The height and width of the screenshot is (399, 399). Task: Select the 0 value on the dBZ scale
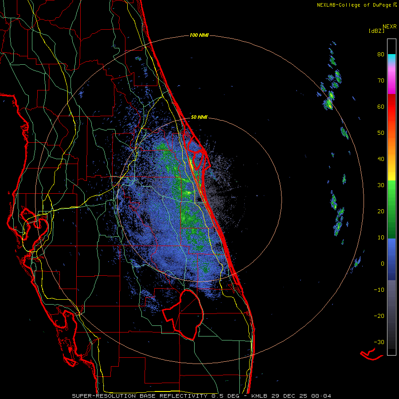click(x=383, y=264)
